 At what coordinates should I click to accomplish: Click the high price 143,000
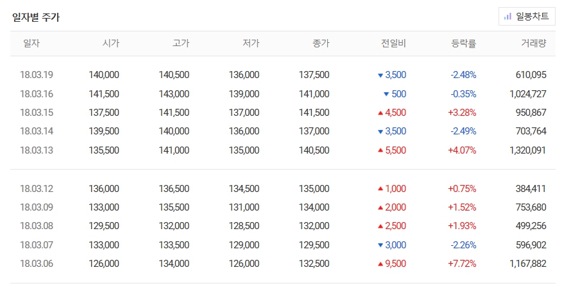[174, 94]
